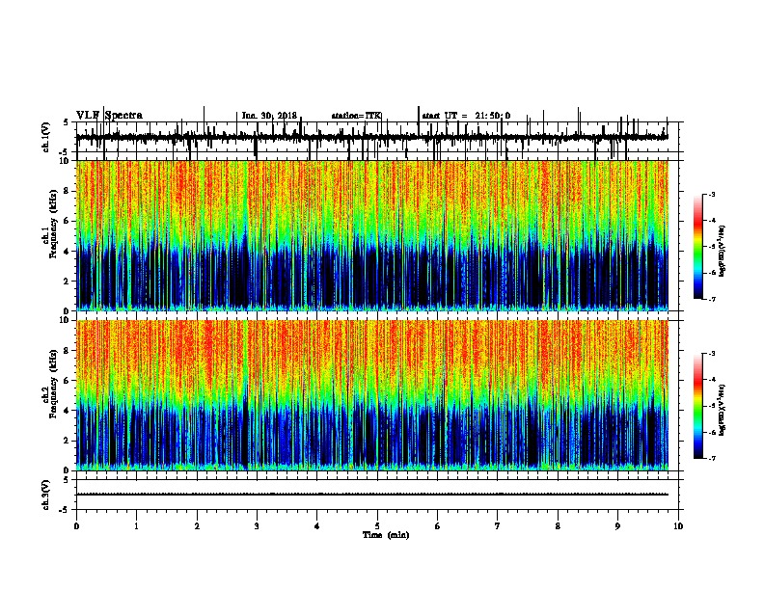764x590 pixels.
Task: Click the time axis tick label "0"
Action: [76, 525]
